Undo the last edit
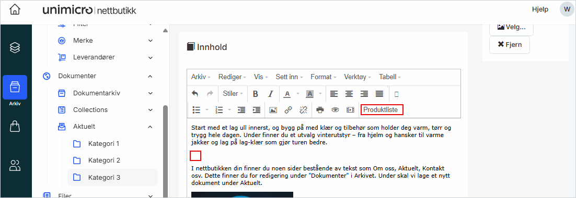The image size is (576, 198). coord(195,94)
